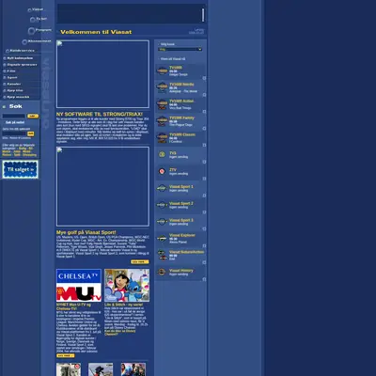The image size is (376, 376).
Task: Toggle the small square beside TV1000 listing
Action: pyautogui.click(x=204, y=78)
